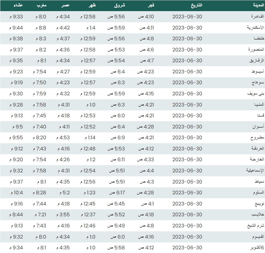This screenshot has width=265, height=253.
Task: Click the عشاء column header
Action: tap(18, 6)
